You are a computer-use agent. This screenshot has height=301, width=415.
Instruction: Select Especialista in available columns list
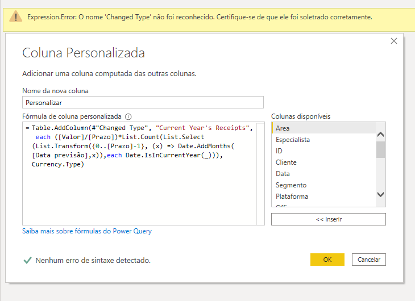tap(323, 140)
